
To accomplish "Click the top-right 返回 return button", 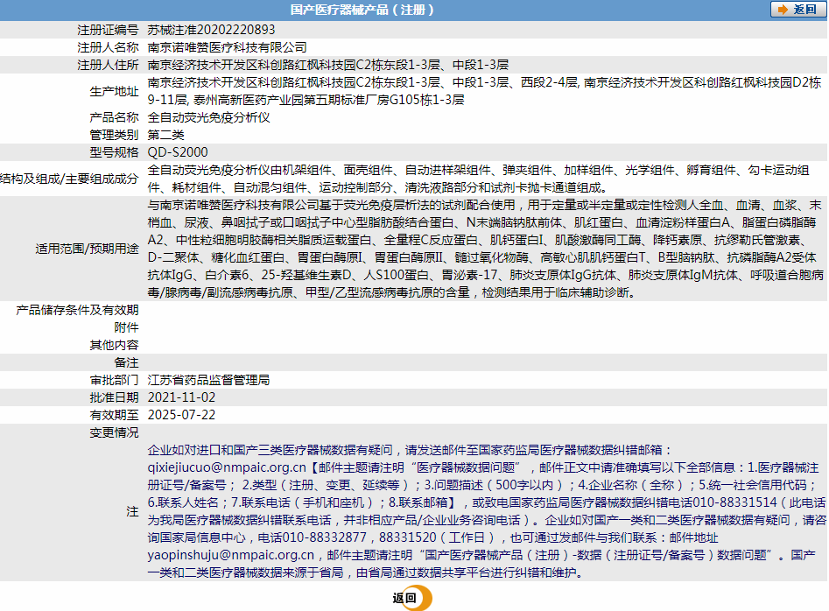I will [798, 10].
